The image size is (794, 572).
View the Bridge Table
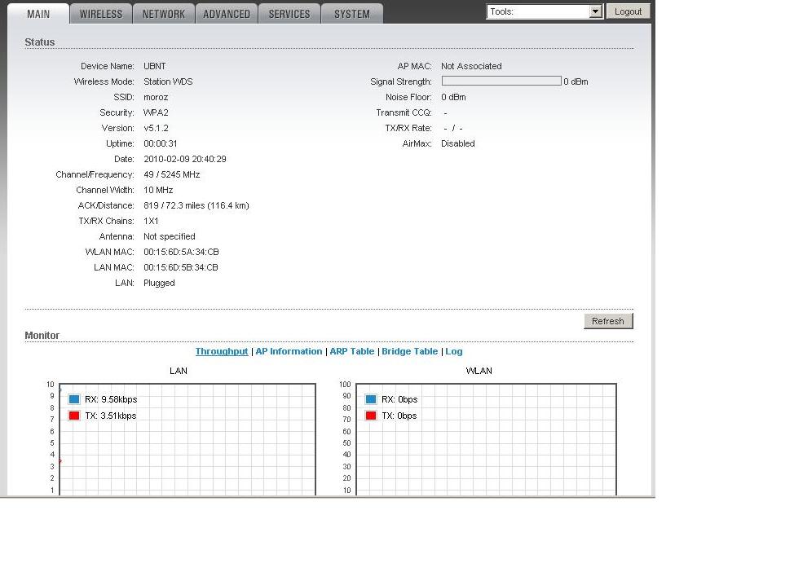tap(409, 351)
